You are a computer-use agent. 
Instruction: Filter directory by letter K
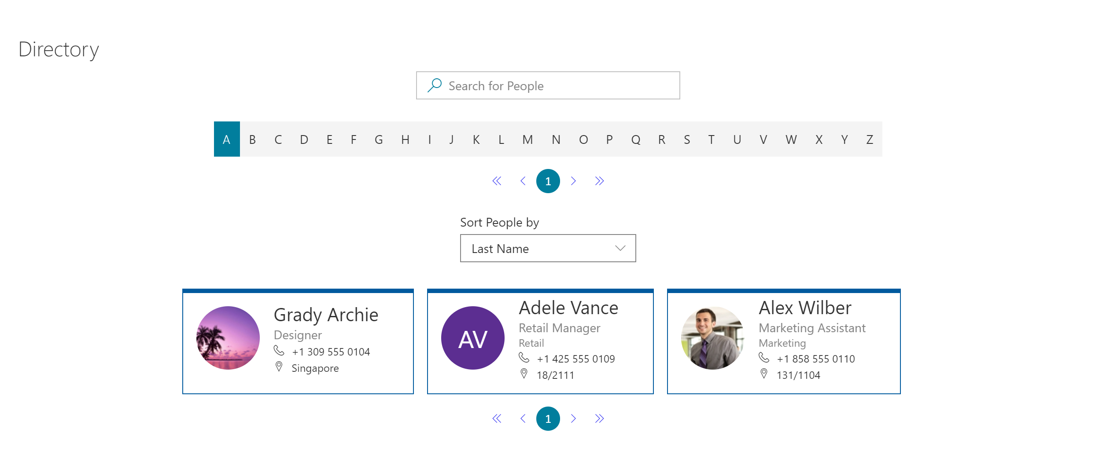click(x=476, y=139)
